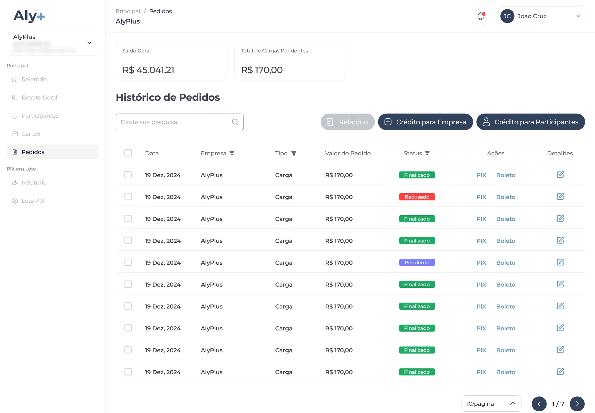Click Principal breadcrumb link

point(128,11)
